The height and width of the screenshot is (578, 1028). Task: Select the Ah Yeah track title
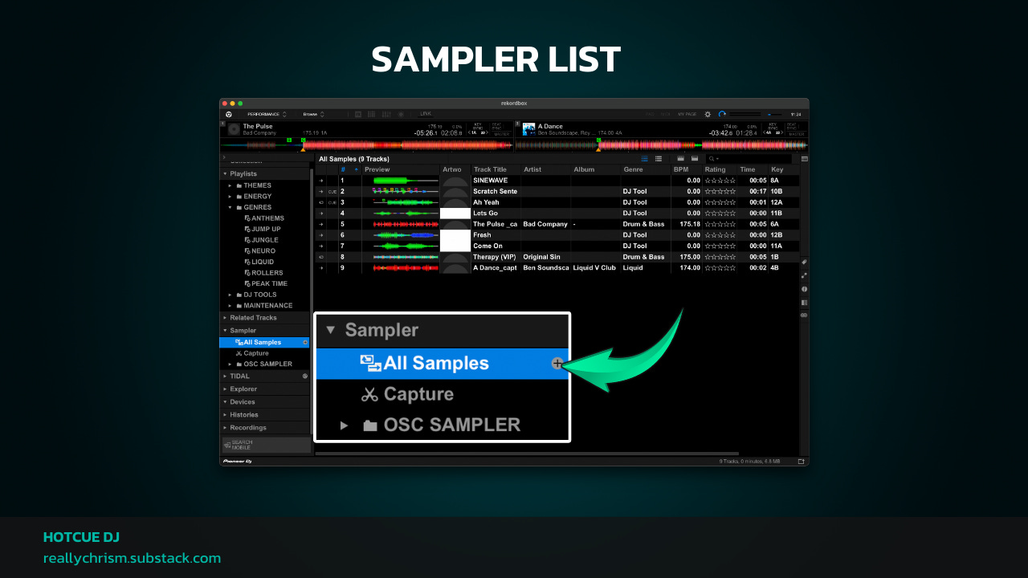pos(486,202)
